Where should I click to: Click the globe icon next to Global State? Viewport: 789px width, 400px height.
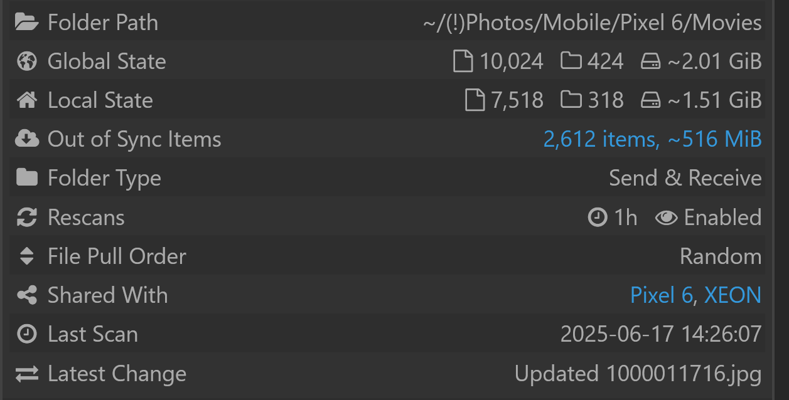26,61
